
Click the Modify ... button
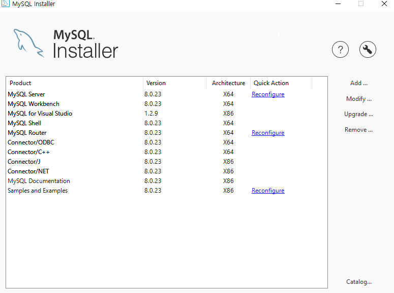[x=359, y=99]
